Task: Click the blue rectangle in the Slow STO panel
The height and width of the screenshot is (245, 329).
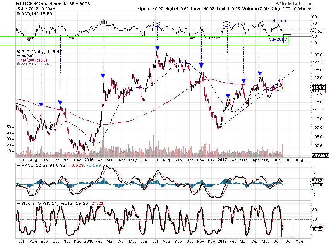Action: (288, 230)
